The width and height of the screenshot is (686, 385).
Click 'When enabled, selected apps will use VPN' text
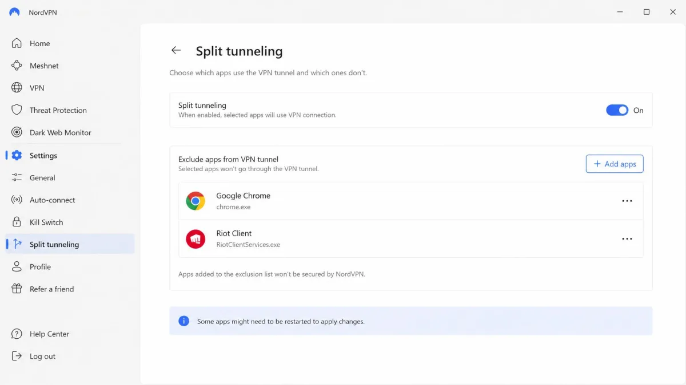click(x=257, y=115)
